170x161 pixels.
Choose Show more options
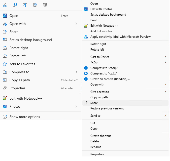[25, 117]
